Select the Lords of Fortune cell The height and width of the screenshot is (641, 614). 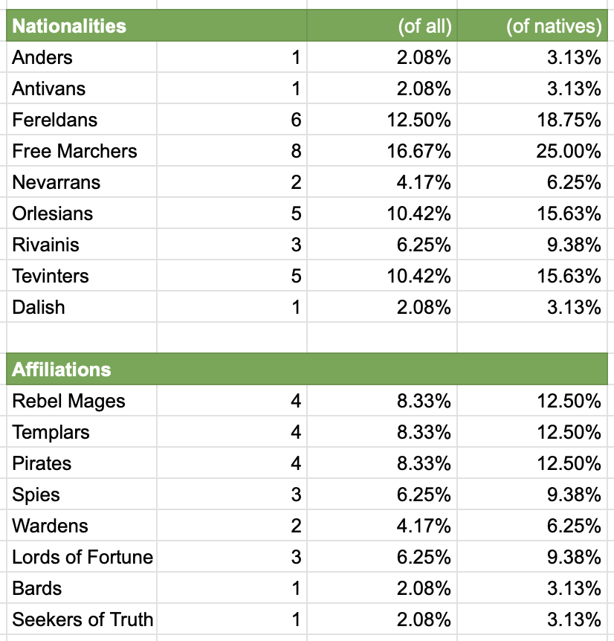pos(82,557)
